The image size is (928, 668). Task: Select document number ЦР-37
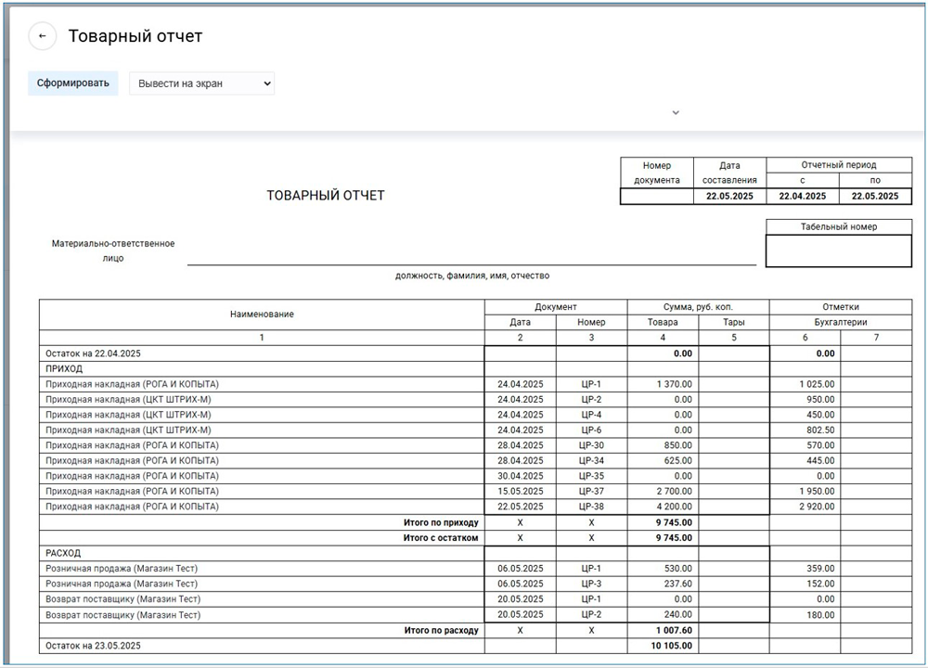[591, 491]
